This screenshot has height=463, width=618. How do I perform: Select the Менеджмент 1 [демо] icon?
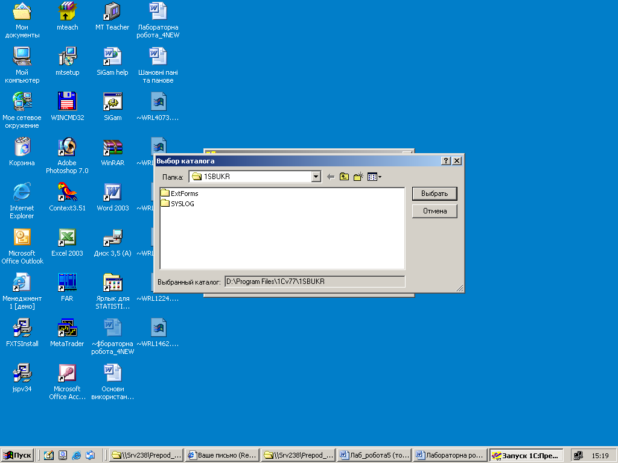[x=22, y=291]
